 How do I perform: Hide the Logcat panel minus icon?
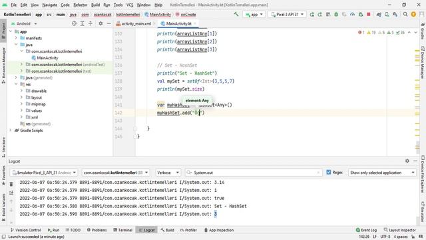(x=415, y=161)
